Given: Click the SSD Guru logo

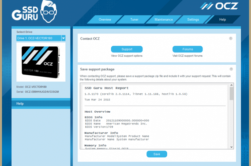Looking at the screenshot, I should click(34, 12).
